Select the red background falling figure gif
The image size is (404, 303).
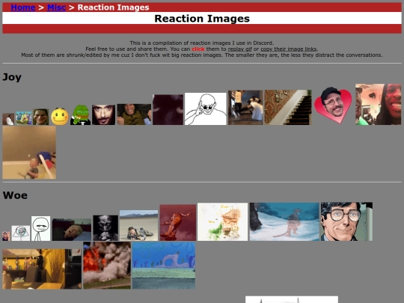click(x=178, y=223)
